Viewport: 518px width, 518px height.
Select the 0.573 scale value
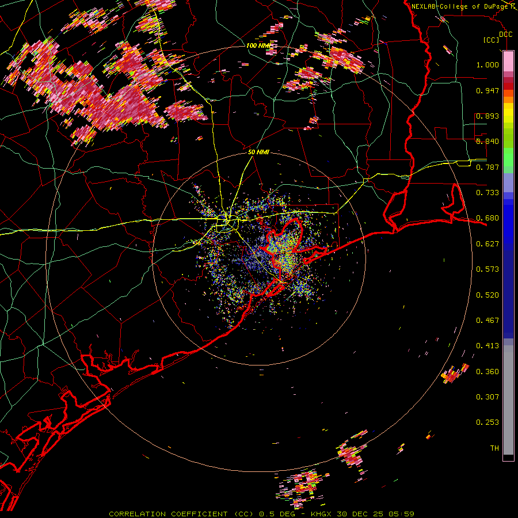pos(487,269)
